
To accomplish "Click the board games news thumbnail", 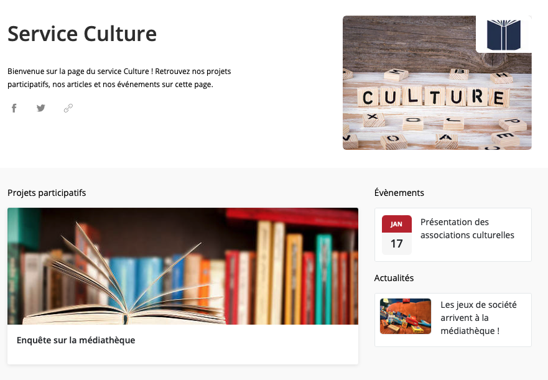I will tap(406, 316).
